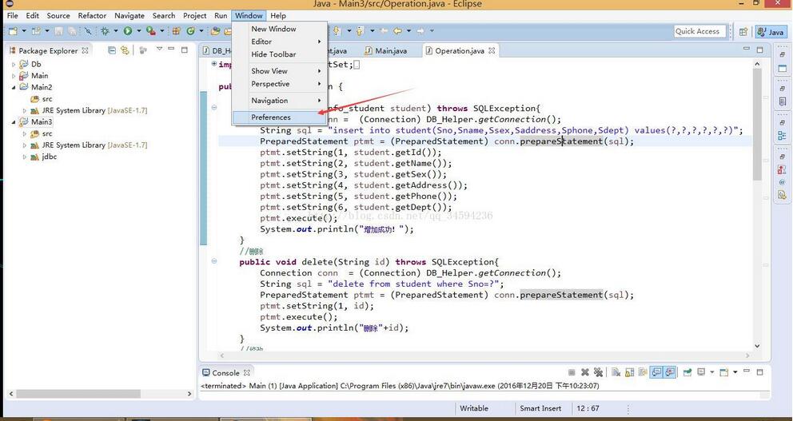Open the Javadoc @ icon in right trim
The image size is (793, 421).
point(783,182)
